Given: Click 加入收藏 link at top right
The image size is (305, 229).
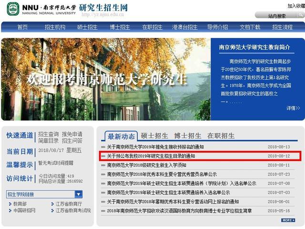Looking at the screenshot, I should click(x=296, y=6).
